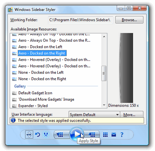Select None - Docked on the Right
This screenshot has width=155, height=151.
42,79
